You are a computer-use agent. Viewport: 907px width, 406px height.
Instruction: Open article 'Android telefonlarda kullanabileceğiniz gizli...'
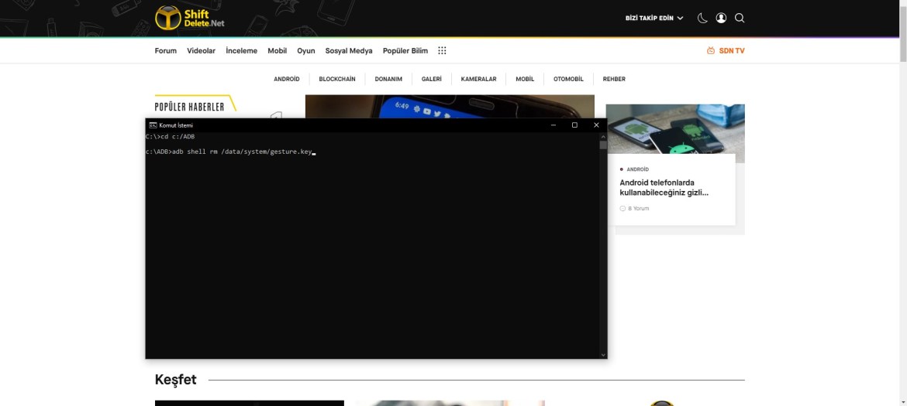[x=664, y=187]
